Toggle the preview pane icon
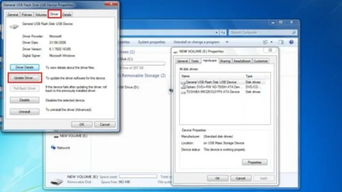 (281, 42)
